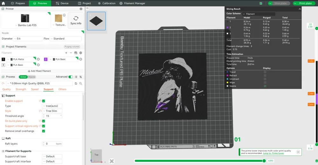Viewport: 318px width, 165px height.
Task: Click the reset camera view icon
Action: click(x=112, y=161)
